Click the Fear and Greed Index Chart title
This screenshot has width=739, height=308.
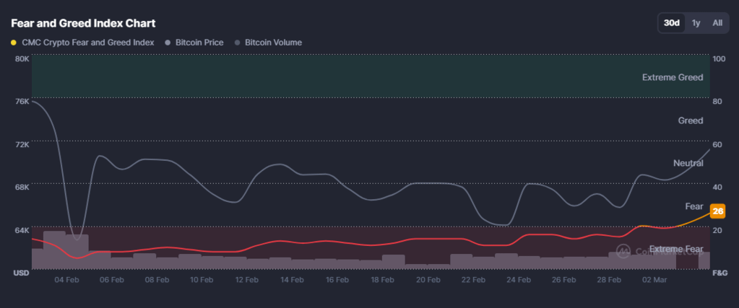click(83, 23)
